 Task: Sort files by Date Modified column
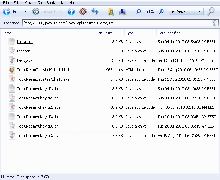188,33
